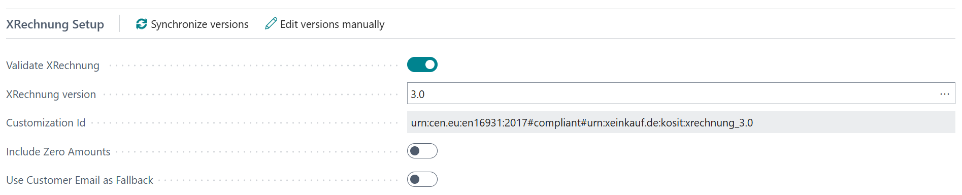Click the Use Customer Email as Fallback caption

(80, 180)
